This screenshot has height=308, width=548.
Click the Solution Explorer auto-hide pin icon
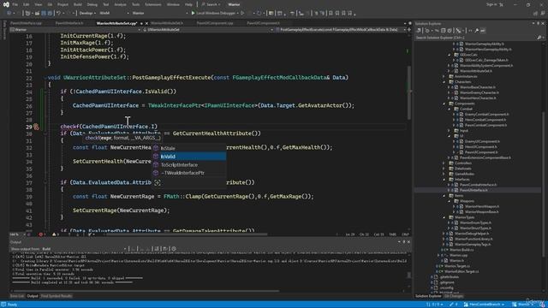click(539, 23)
